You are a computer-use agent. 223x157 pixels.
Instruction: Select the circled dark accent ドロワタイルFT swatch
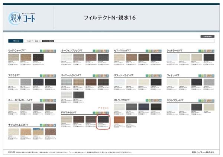click(x=103, y=119)
